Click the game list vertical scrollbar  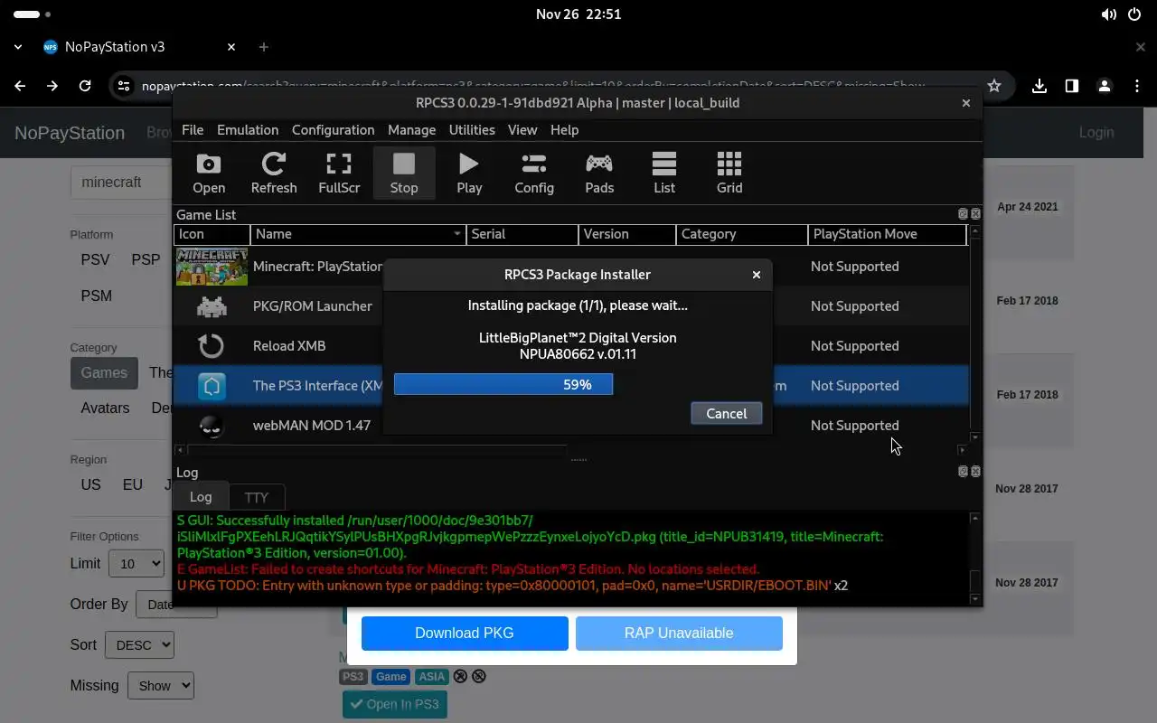click(x=974, y=333)
